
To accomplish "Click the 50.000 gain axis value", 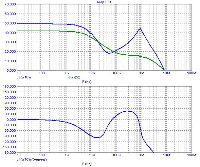I will tap(10, 23).
